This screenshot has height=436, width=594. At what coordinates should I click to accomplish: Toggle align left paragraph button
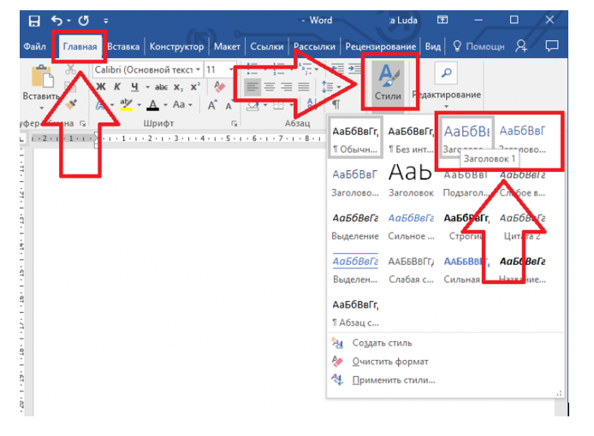point(252,86)
